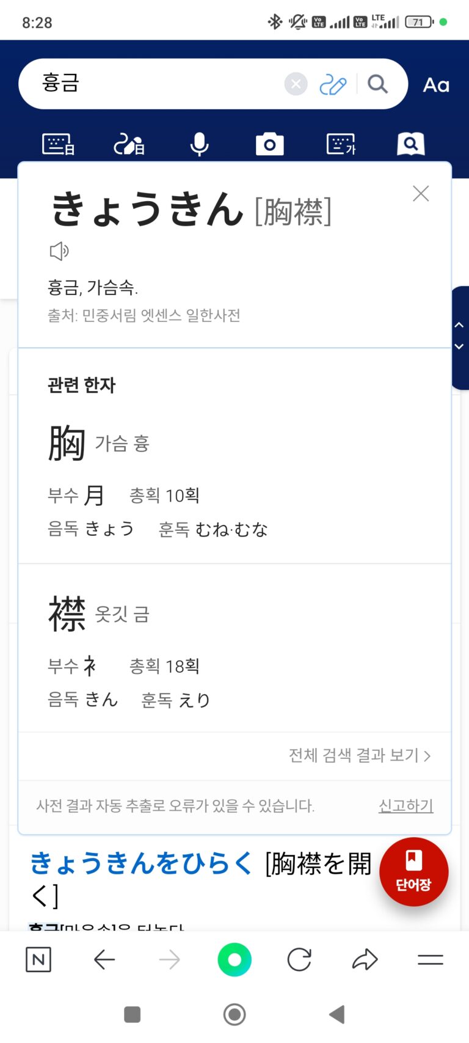Tap the red 단어장 button
469x1043 pixels.
pyautogui.click(x=413, y=871)
